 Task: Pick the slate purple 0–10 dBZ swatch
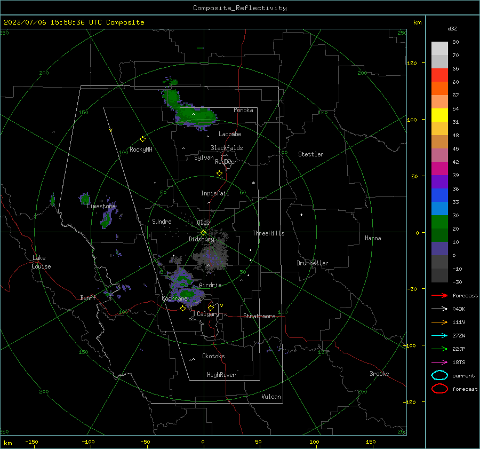(x=439, y=249)
